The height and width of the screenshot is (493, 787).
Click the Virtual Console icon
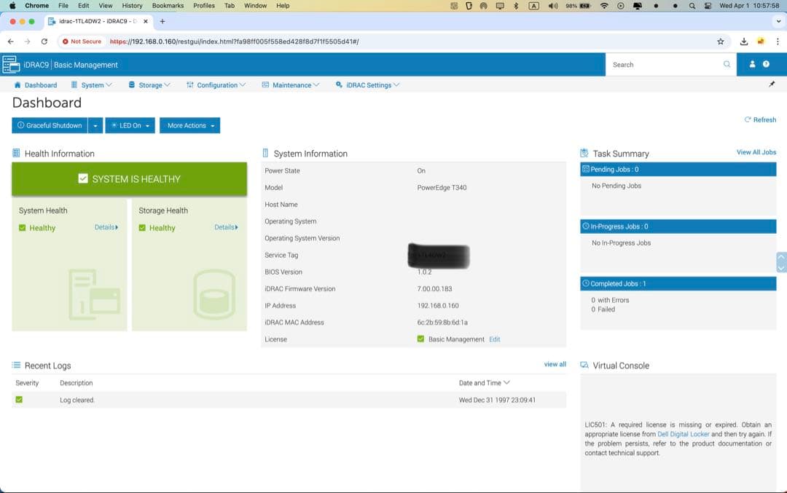(584, 365)
